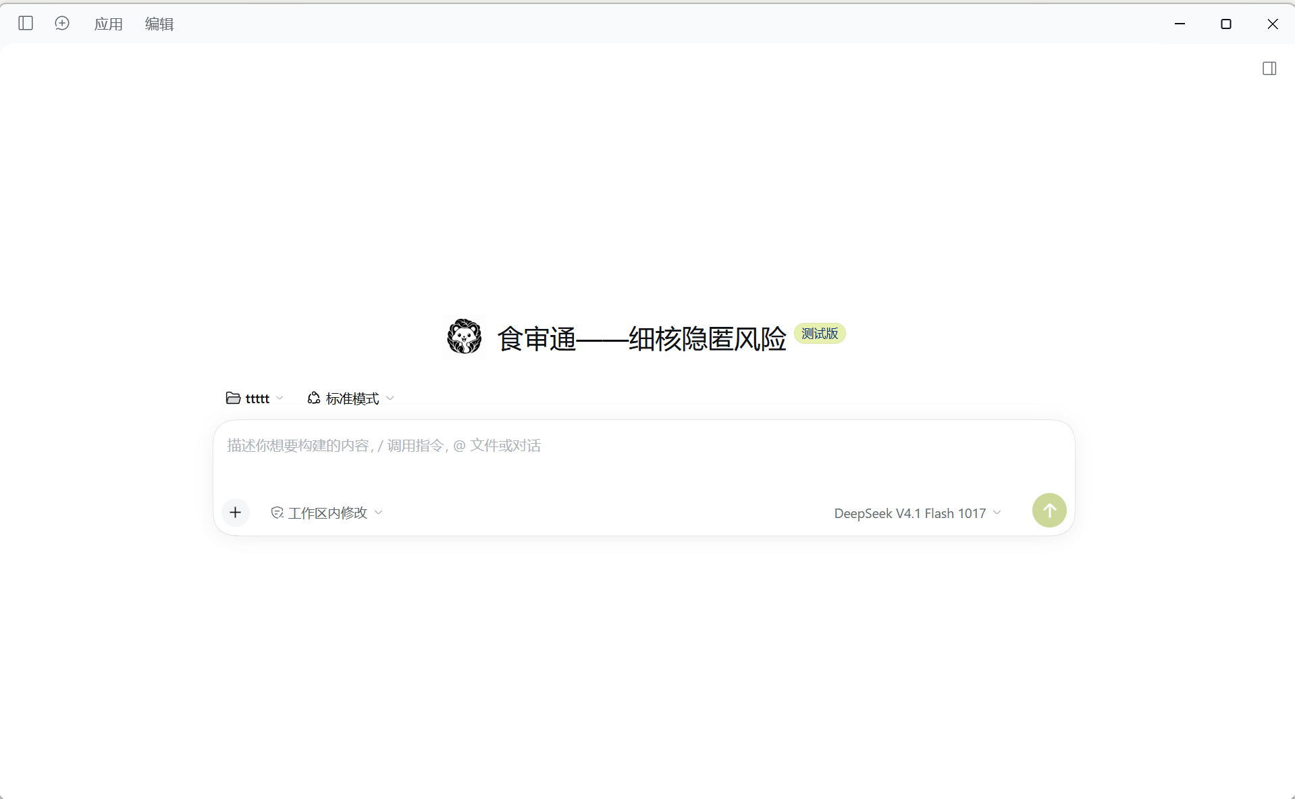Open the 应用 menu
The height and width of the screenshot is (799, 1295).
click(x=108, y=24)
